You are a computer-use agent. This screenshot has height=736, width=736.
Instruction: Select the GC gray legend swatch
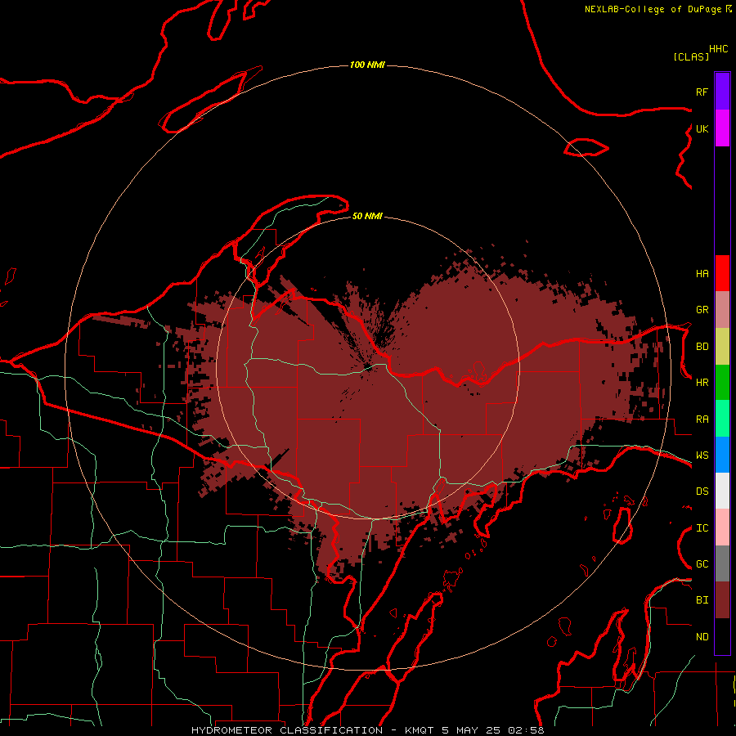pyautogui.click(x=722, y=563)
